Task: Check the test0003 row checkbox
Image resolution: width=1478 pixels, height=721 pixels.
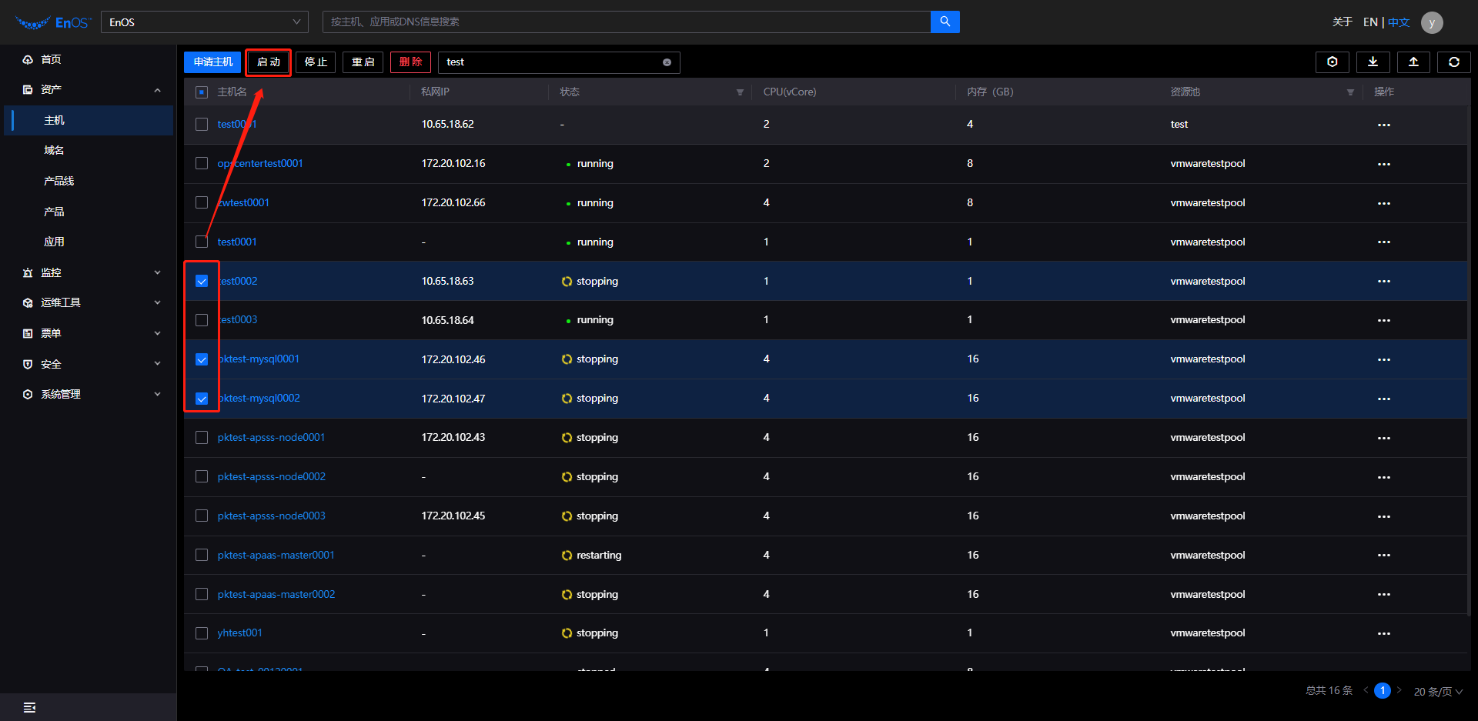Action: tap(202, 320)
